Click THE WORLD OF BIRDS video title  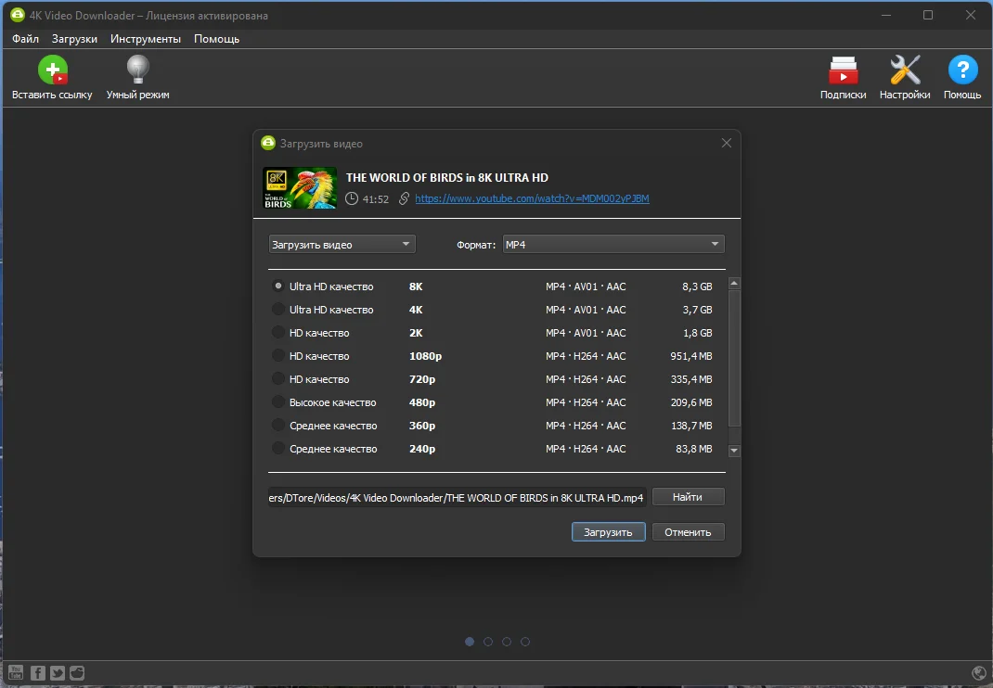pyautogui.click(x=447, y=178)
